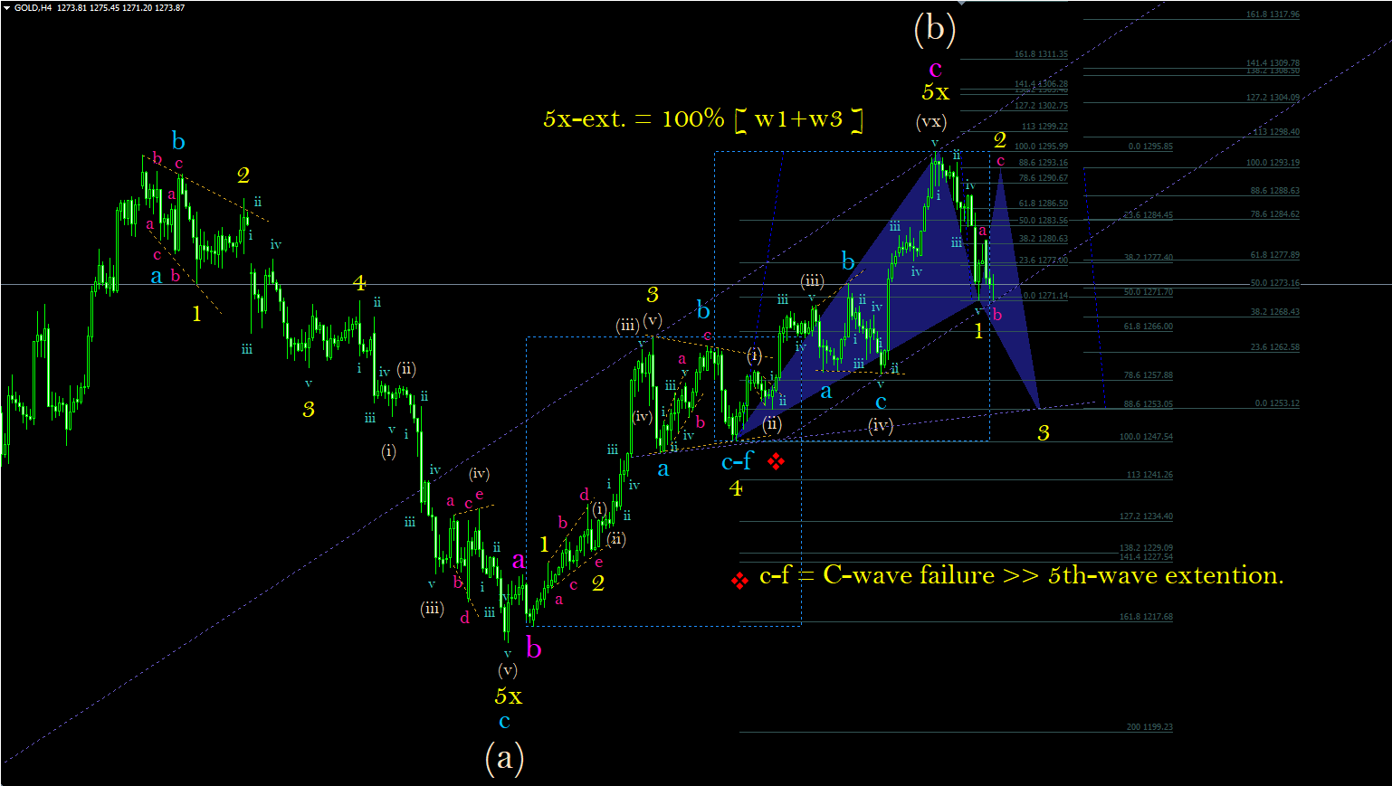Image resolution: width=1392 pixels, height=786 pixels.
Task: Click Fibonacci label '127.2 1234.40'
Action: pyautogui.click(x=1146, y=516)
